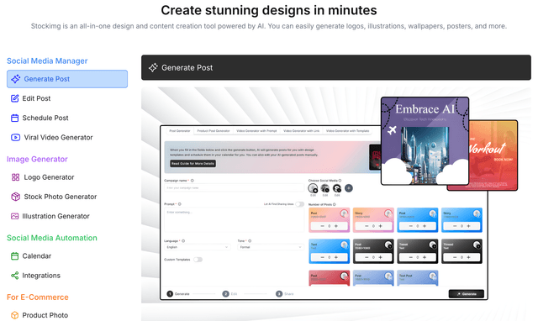Click the Campaign name input field

(x=235, y=188)
